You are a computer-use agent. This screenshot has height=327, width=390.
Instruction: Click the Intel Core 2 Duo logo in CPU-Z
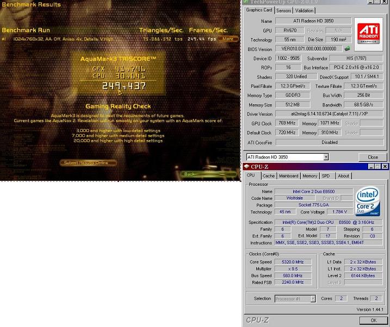coord(368,201)
